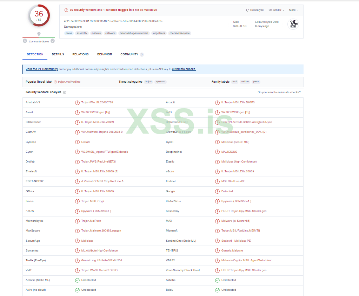
Task: Click the trojan threat category chip
Action: [x=148, y=82]
